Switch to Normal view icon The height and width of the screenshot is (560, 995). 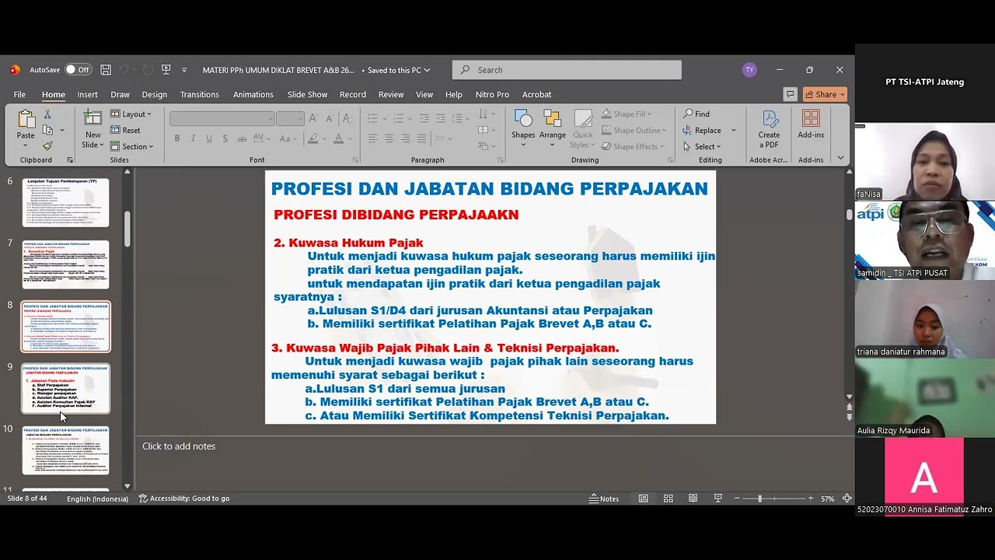tap(643, 499)
